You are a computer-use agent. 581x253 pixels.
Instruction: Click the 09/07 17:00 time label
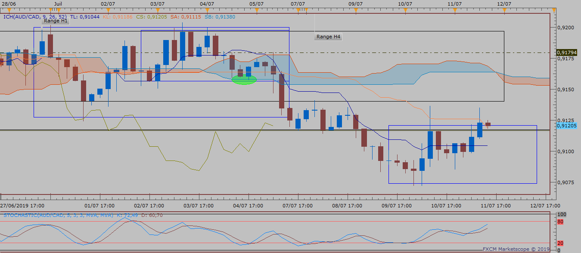pyautogui.click(x=396, y=206)
